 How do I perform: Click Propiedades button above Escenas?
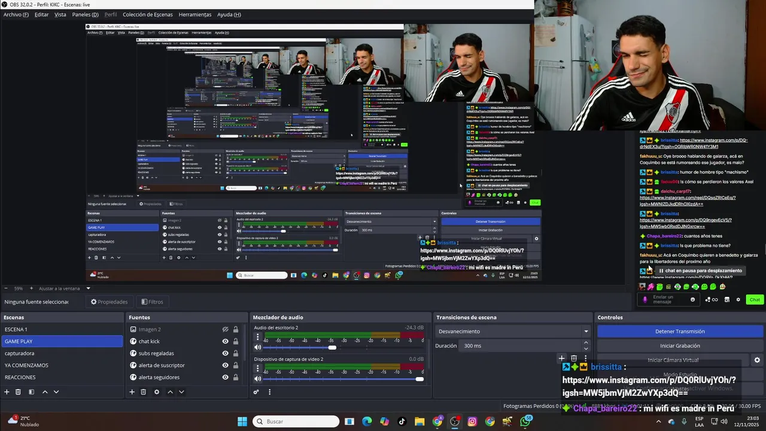pos(109,302)
